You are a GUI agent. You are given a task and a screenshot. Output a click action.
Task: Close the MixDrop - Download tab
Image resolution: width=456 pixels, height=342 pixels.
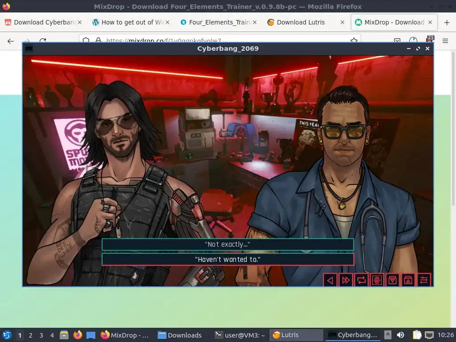pyautogui.click(x=430, y=22)
